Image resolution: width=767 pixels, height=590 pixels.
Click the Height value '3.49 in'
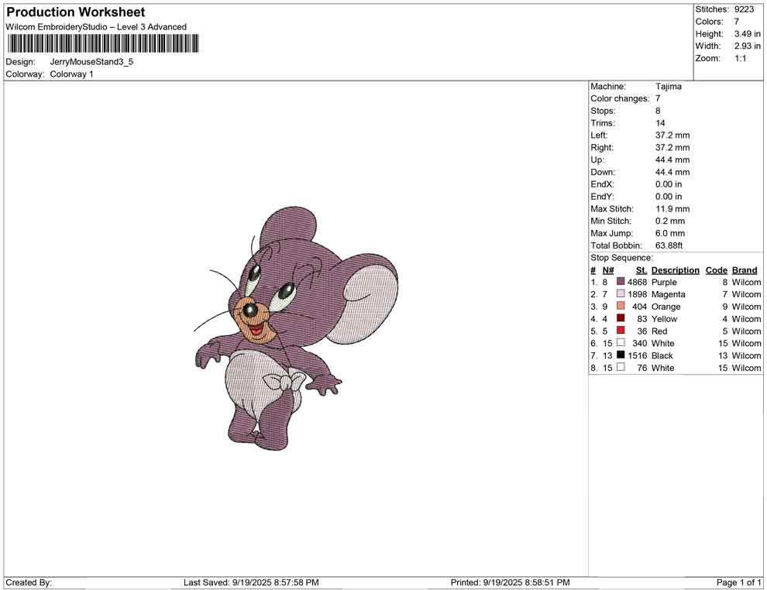tap(747, 34)
